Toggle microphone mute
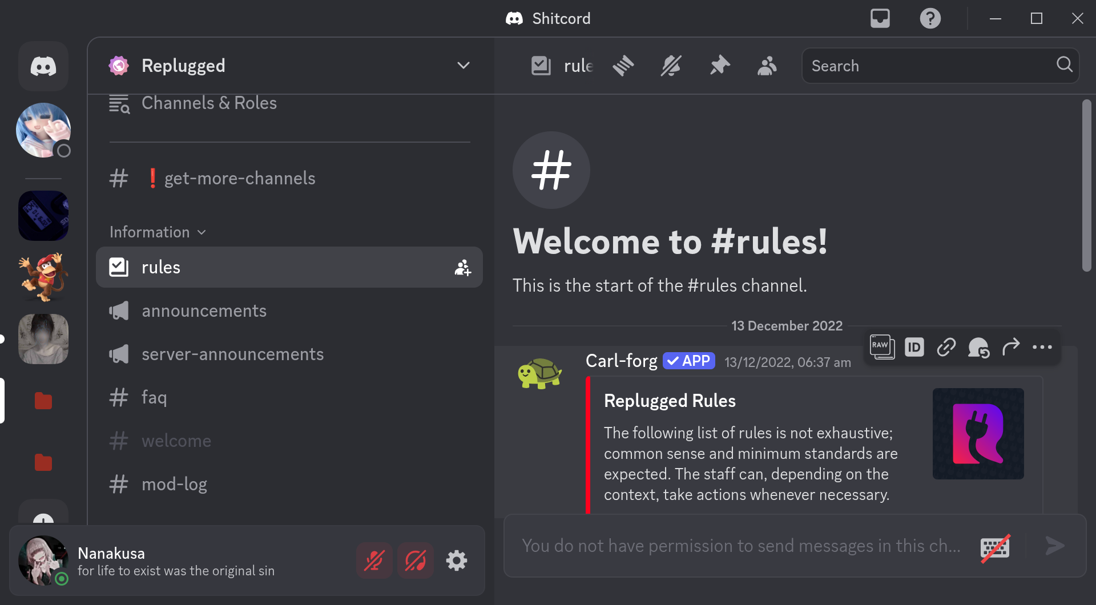The width and height of the screenshot is (1096, 605). [374, 560]
